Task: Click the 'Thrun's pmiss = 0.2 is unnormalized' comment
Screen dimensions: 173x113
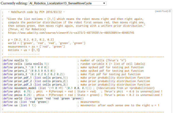Action: tap(132, 95)
